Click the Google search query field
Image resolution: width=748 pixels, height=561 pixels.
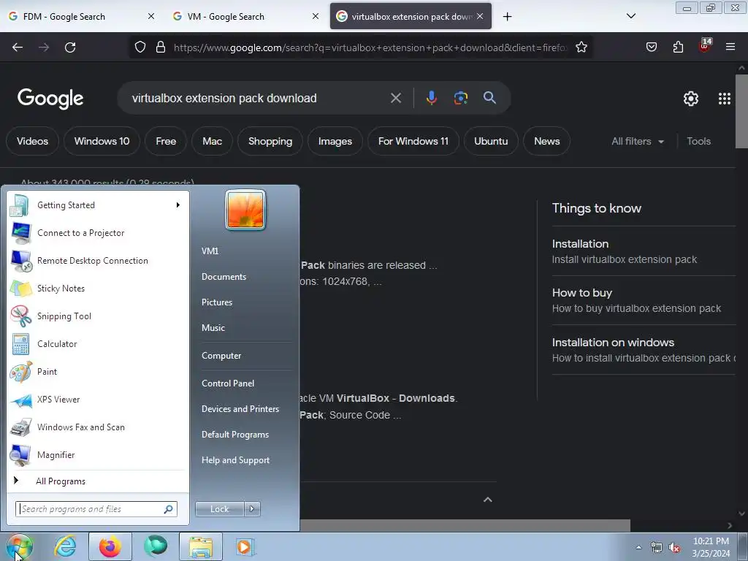pos(258,99)
